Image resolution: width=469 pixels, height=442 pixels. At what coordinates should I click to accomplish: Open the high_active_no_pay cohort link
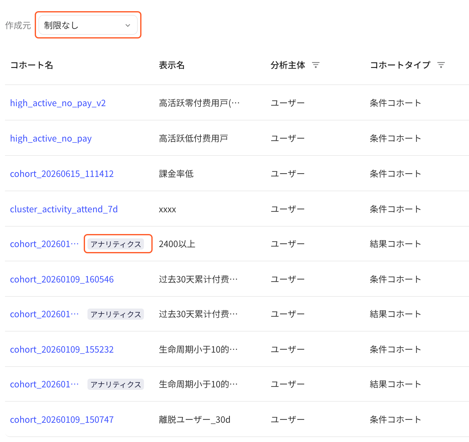click(x=51, y=138)
